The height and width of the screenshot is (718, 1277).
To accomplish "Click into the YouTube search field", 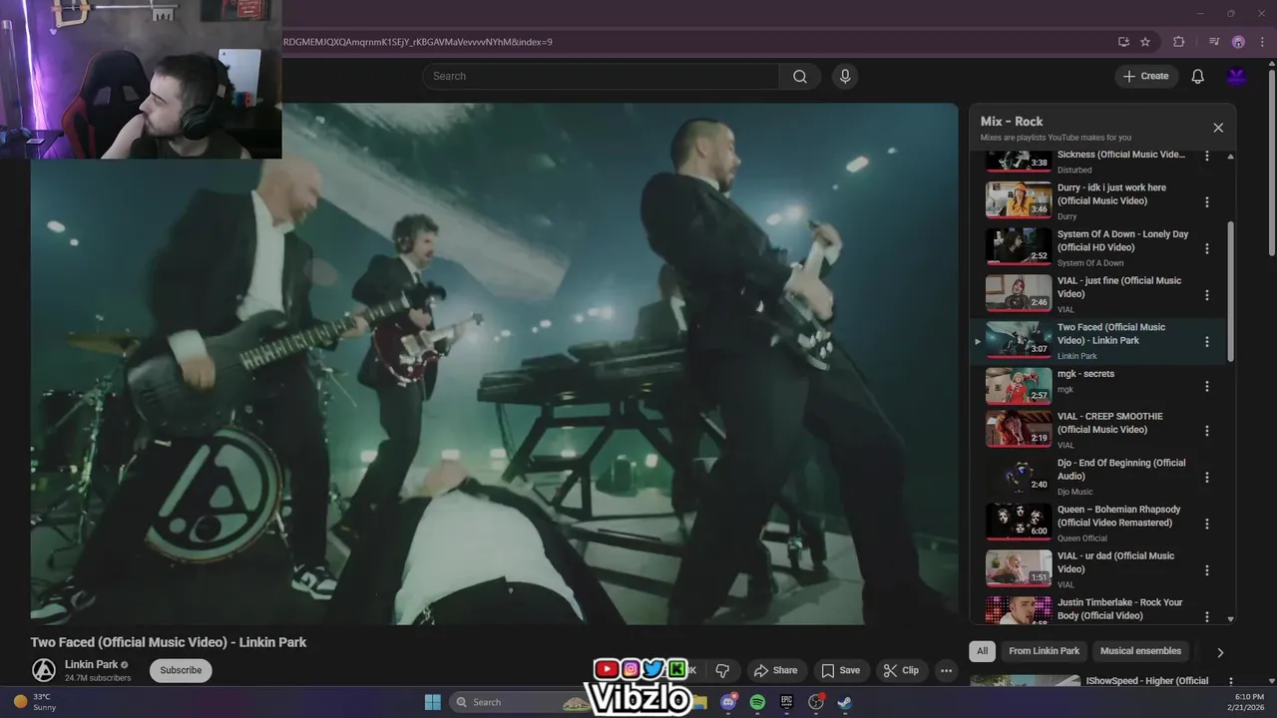I will click(x=601, y=77).
